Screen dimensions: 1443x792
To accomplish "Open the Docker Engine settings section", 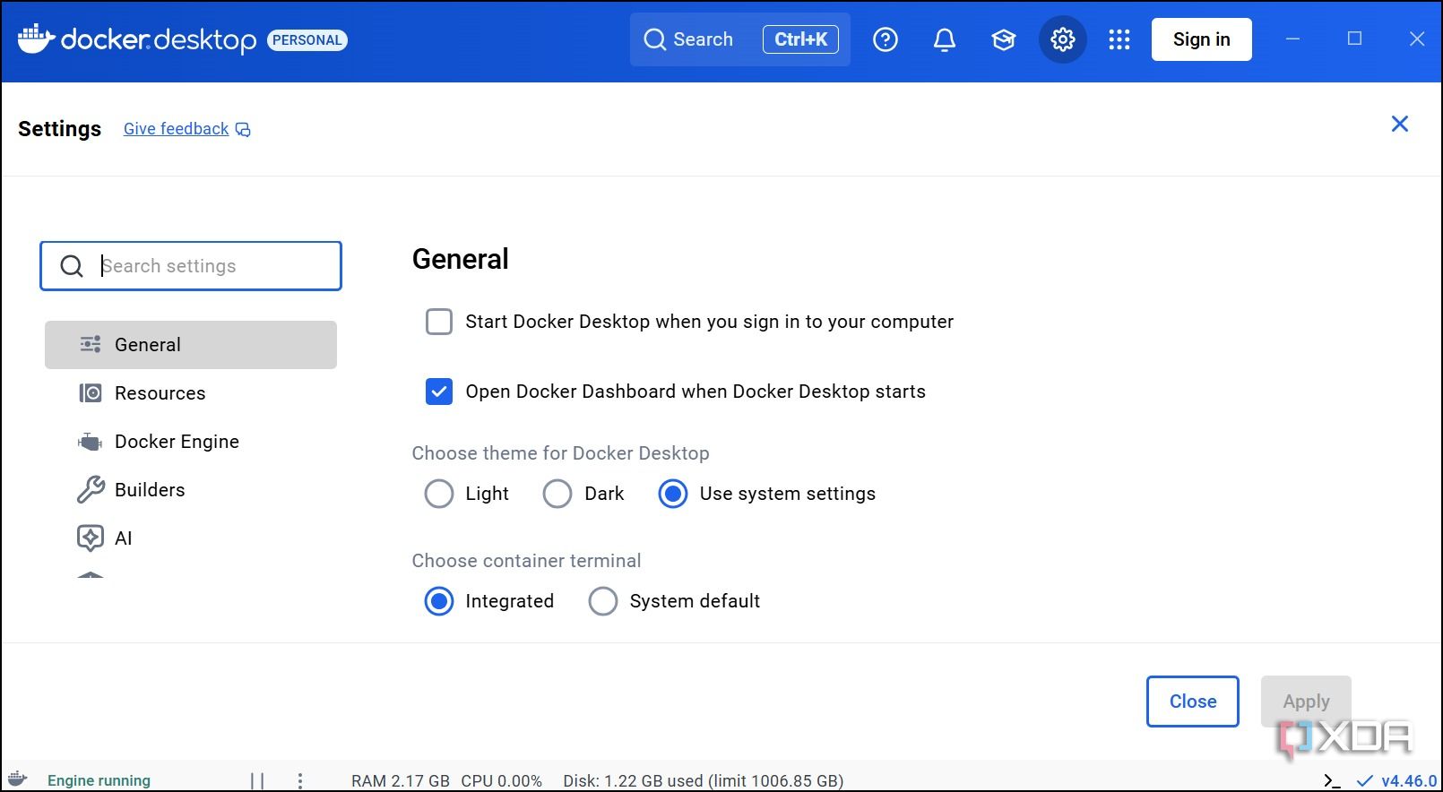I will pyautogui.click(x=177, y=442).
